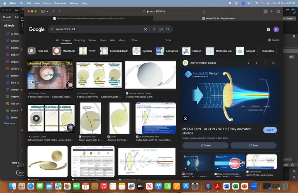Open the Safari sidebar dropdown chevron

47,11
